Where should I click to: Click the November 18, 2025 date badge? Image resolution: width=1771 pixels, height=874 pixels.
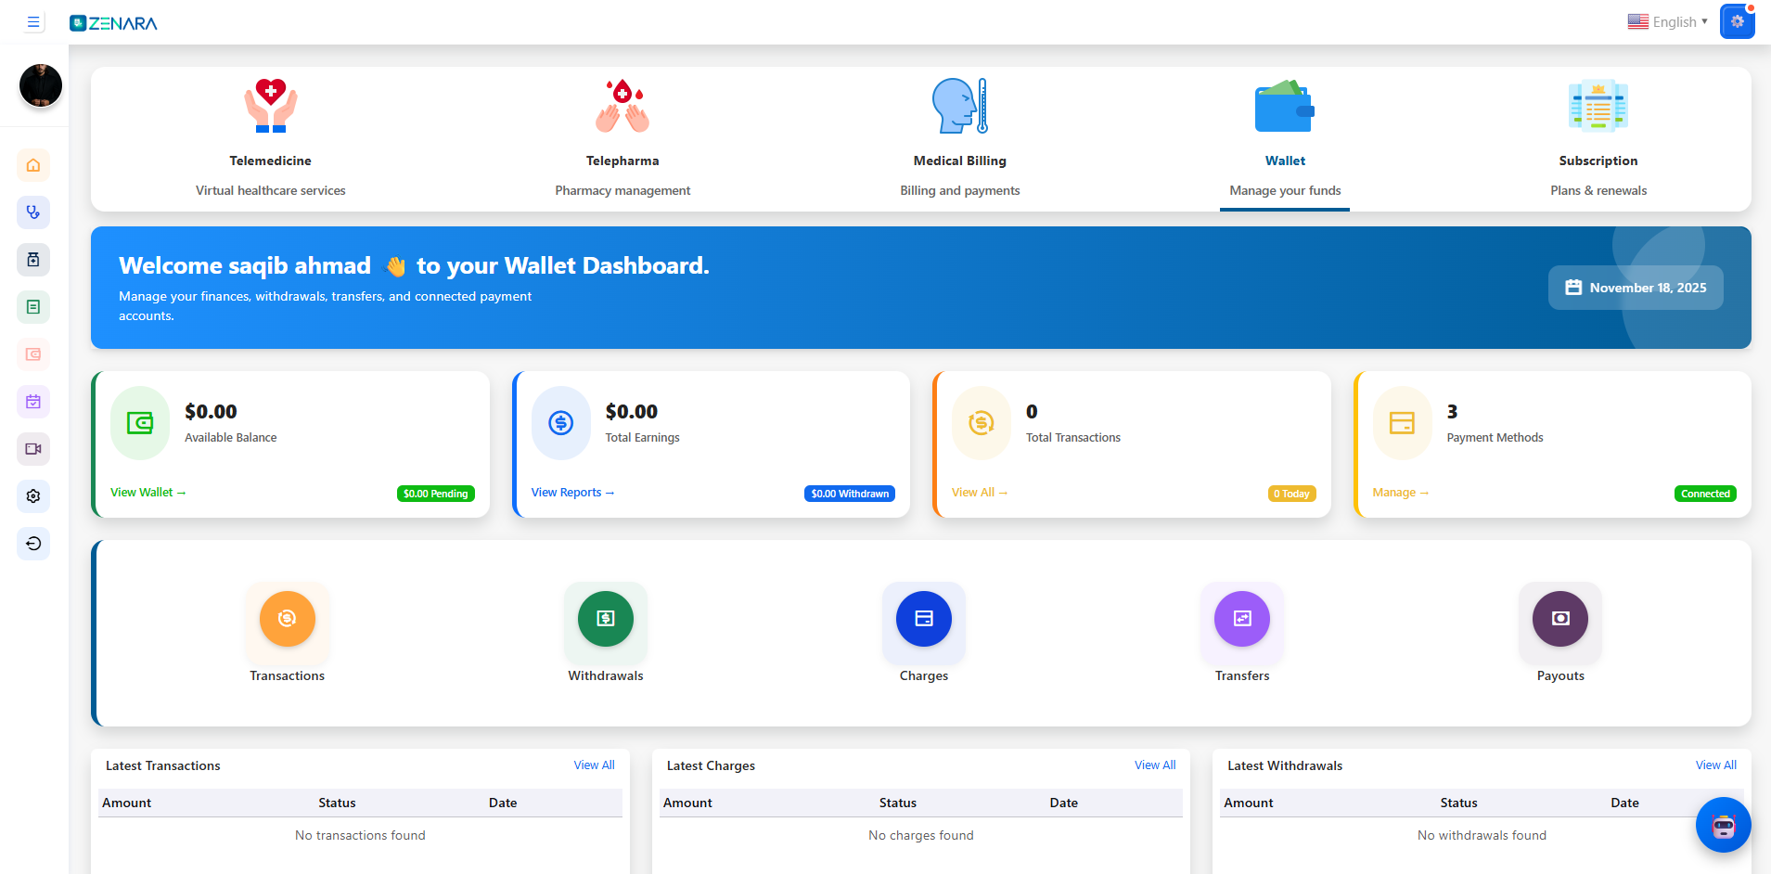tap(1635, 288)
